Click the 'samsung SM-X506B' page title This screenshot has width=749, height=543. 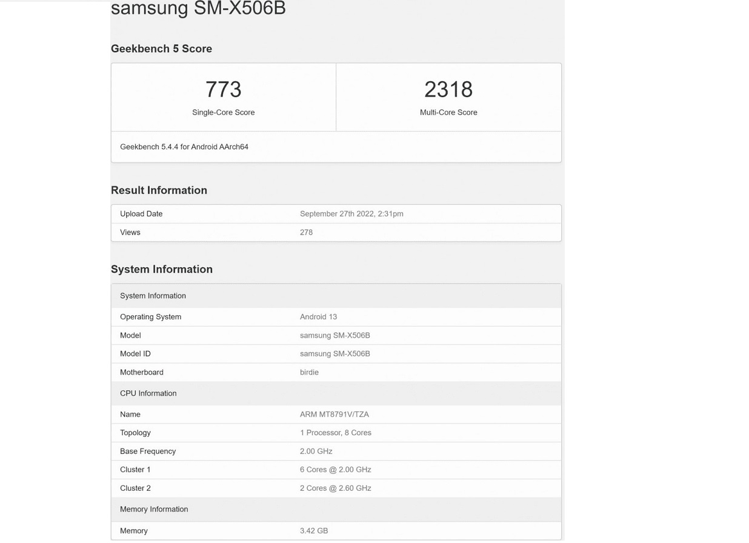pos(198,8)
